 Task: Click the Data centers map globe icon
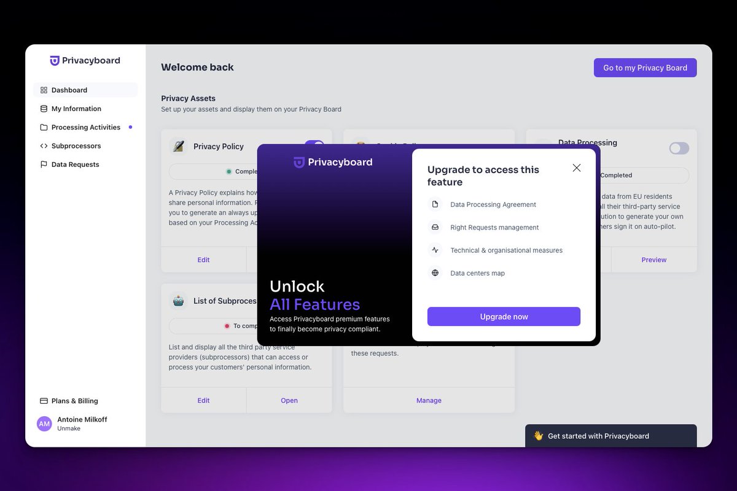point(435,273)
